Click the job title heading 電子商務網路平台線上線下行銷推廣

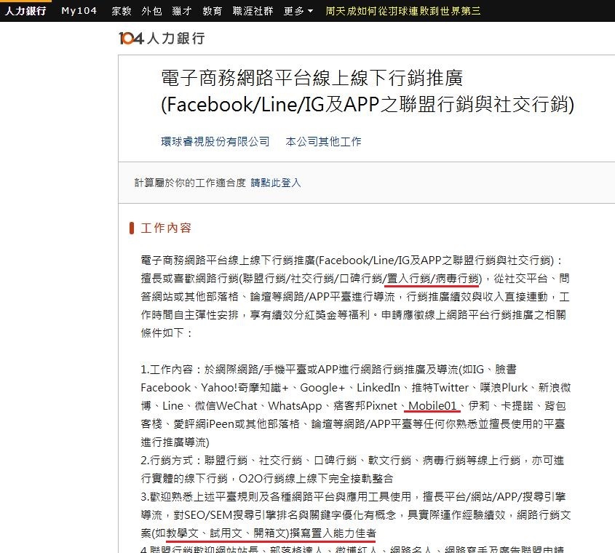coord(312,78)
